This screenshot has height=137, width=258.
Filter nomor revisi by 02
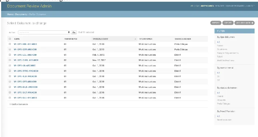218,80
